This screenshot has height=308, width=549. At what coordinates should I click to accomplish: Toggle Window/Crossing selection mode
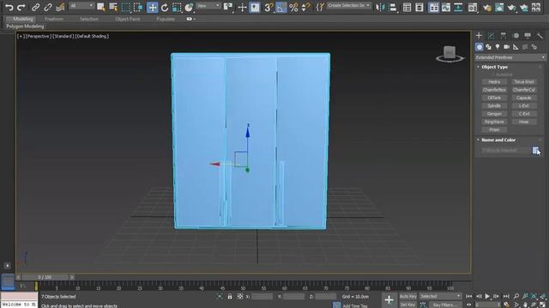[138, 7]
